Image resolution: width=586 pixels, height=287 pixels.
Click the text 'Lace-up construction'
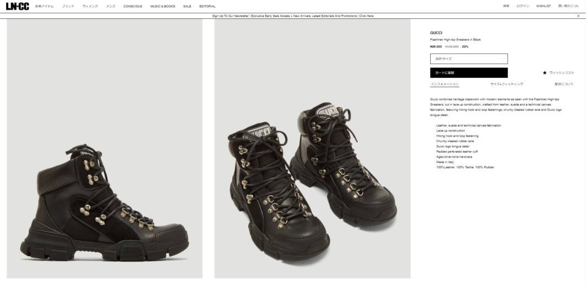(451, 131)
